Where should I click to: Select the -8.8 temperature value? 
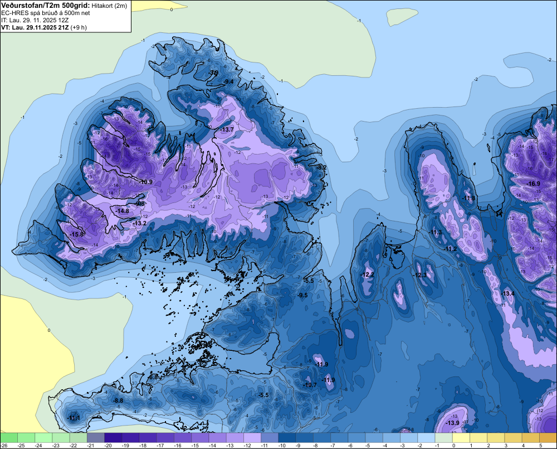tap(118, 400)
